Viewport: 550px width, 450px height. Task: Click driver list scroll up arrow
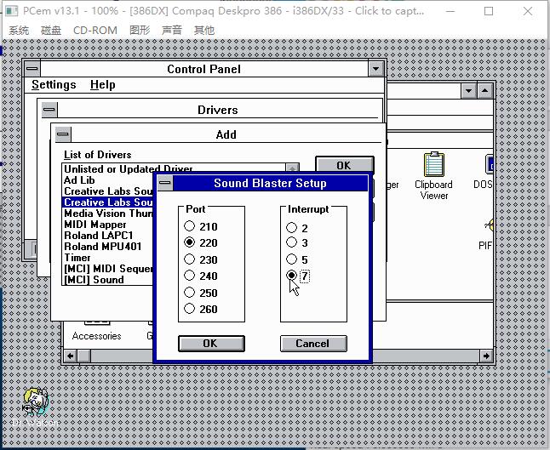tap(292, 168)
